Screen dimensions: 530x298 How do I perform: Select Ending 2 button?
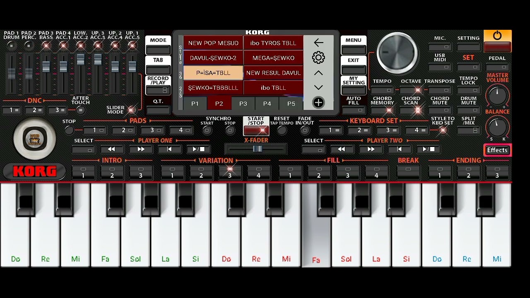pos(468,173)
